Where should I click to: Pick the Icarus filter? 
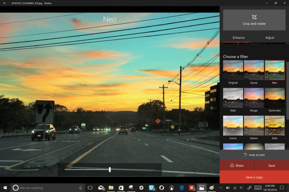pos(233,126)
